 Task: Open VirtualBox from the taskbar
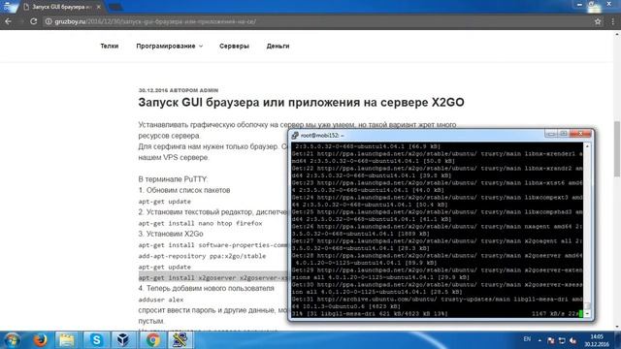(x=123, y=340)
